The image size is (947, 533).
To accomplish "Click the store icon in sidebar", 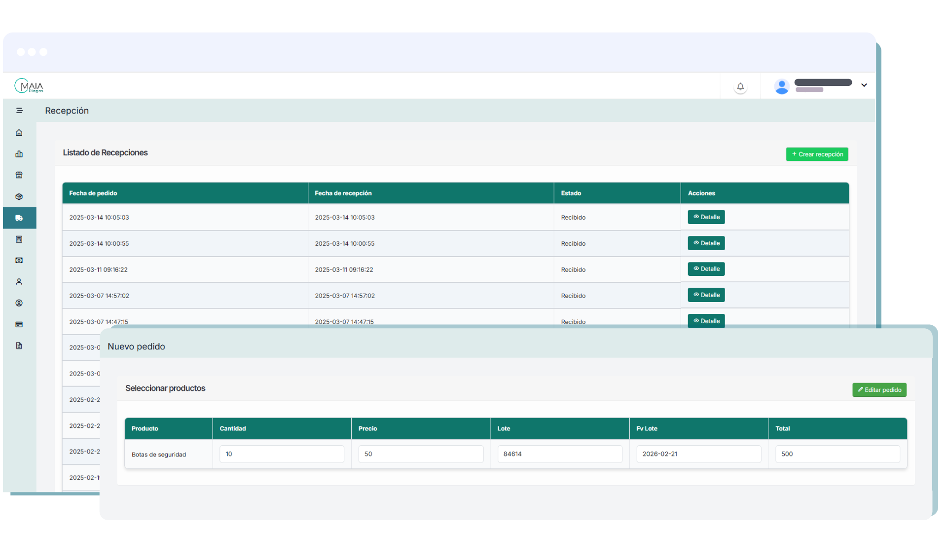I will [19, 175].
